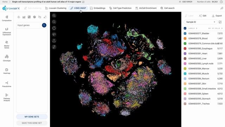Viewport: 225px width, 127px height.
Task: Click the bar chart icon above gene input
Action: click(24, 17)
